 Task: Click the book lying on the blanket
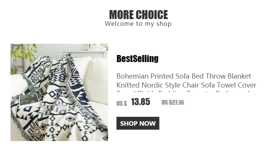(x=29, y=100)
